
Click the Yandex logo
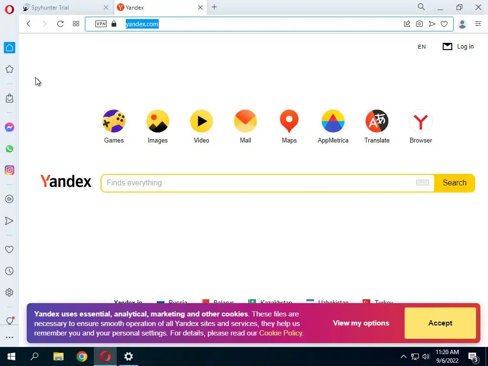[x=66, y=182]
